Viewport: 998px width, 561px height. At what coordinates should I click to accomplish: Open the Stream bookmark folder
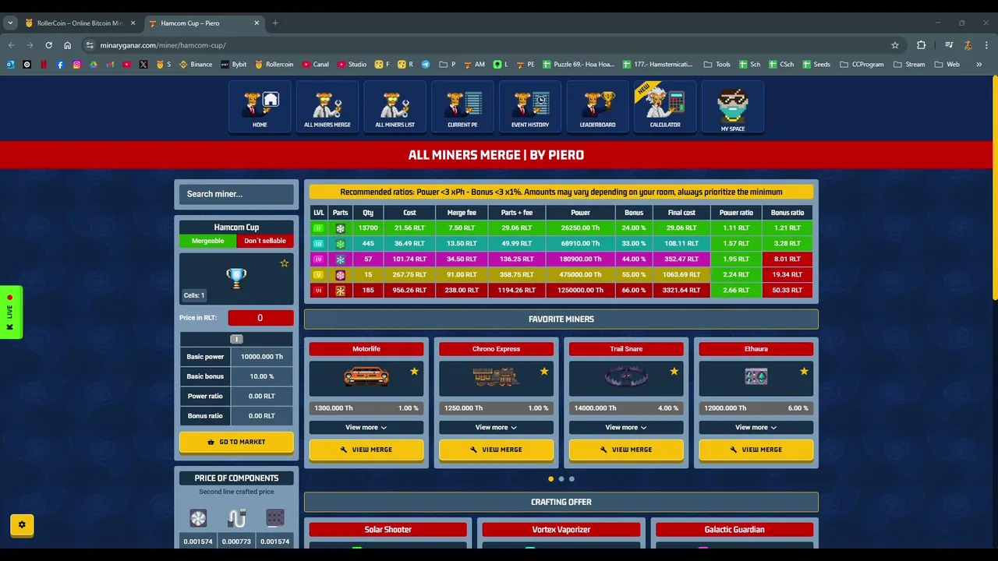click(x=909, y=65)
